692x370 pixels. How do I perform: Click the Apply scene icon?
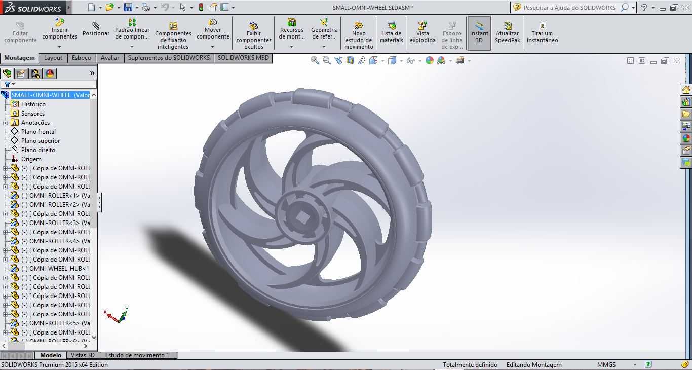(441, 60)
